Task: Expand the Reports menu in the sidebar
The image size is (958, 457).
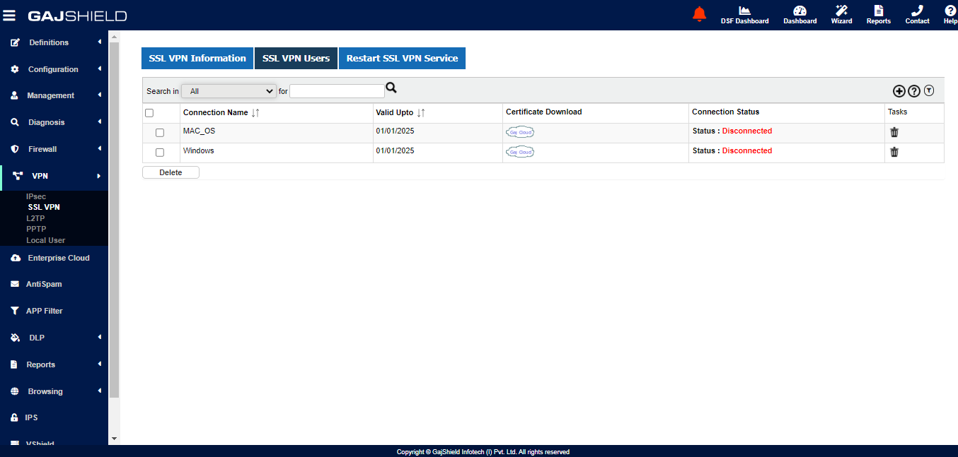Action: (54, 364)
